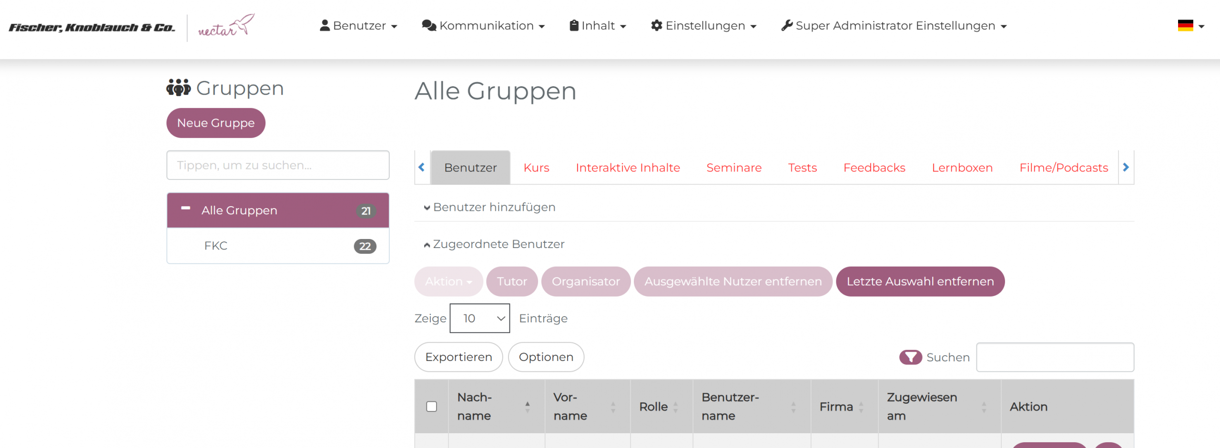Open the entries-per-page dropdown showing 10
The height and width of the screenshot is (448, 1220).
[479, 318]
